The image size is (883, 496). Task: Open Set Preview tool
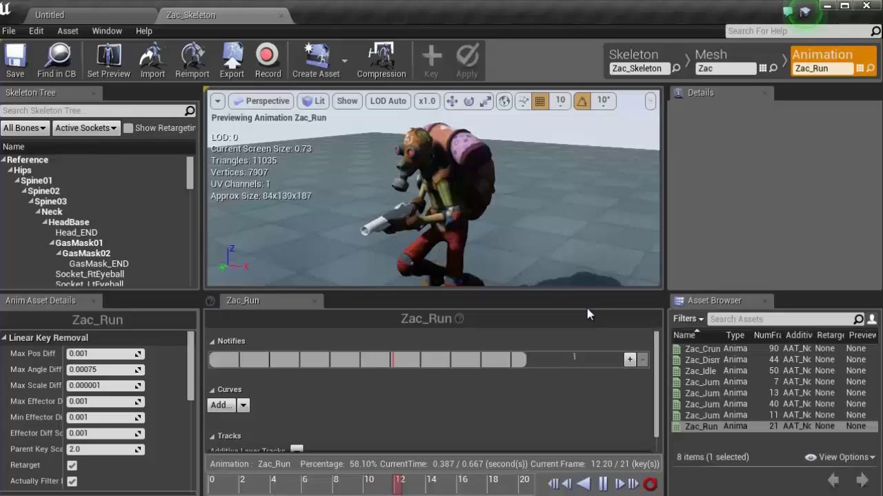pyautogui.click(x=108, y=61)
